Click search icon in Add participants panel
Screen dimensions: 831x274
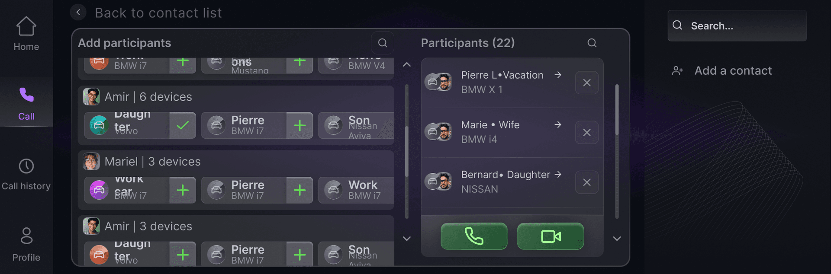click(382, 43)
